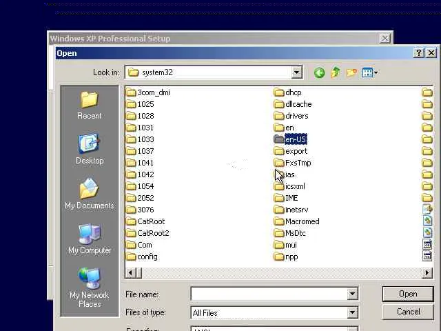Image resolution: width=441 pixels, height=331 pixels.
Task: Select the 1031 folder
Action: point(140,128)
